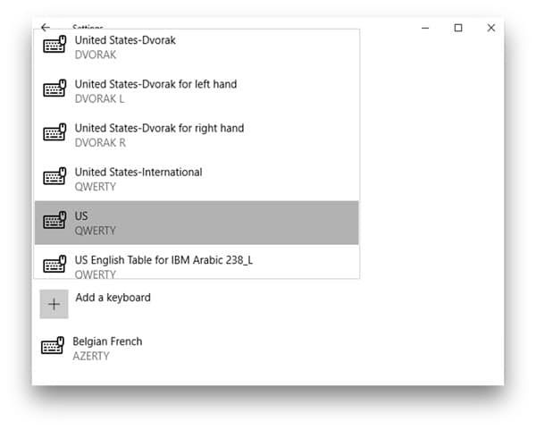Click the Dvorak for left hand keyboard icon
Screen dimensions: 536x430
point(55,89)
